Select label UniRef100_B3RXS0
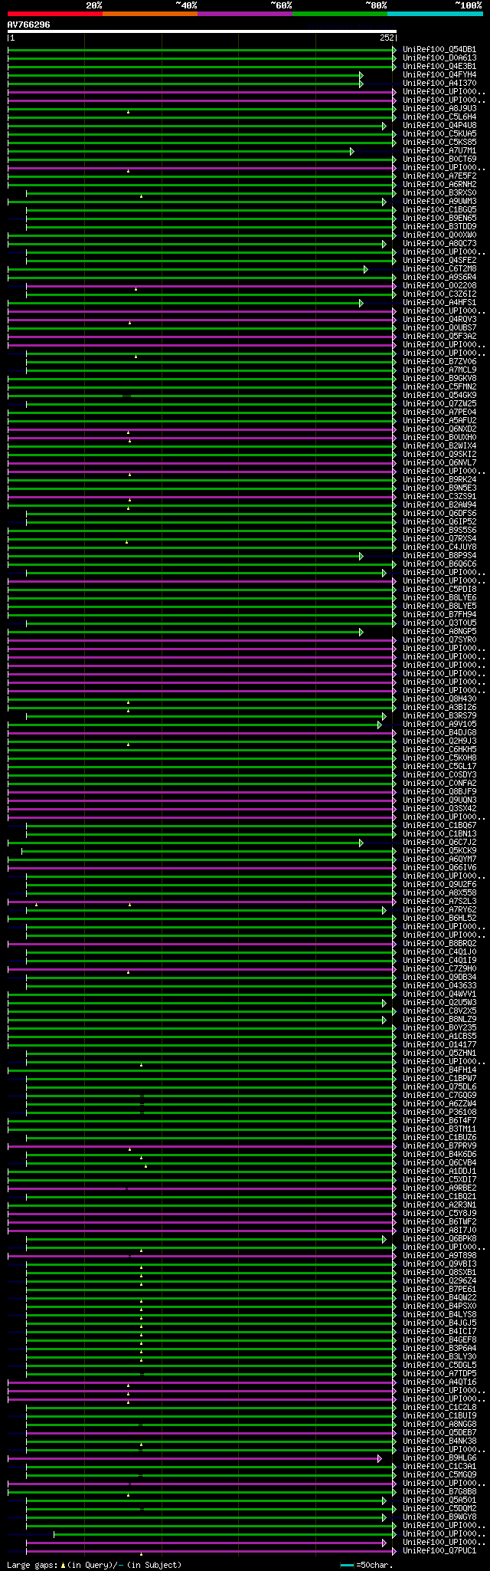490x1571 pixels. coord(439,193)
